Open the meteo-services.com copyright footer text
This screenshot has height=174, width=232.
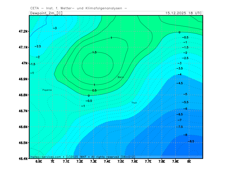coord(83,157)
